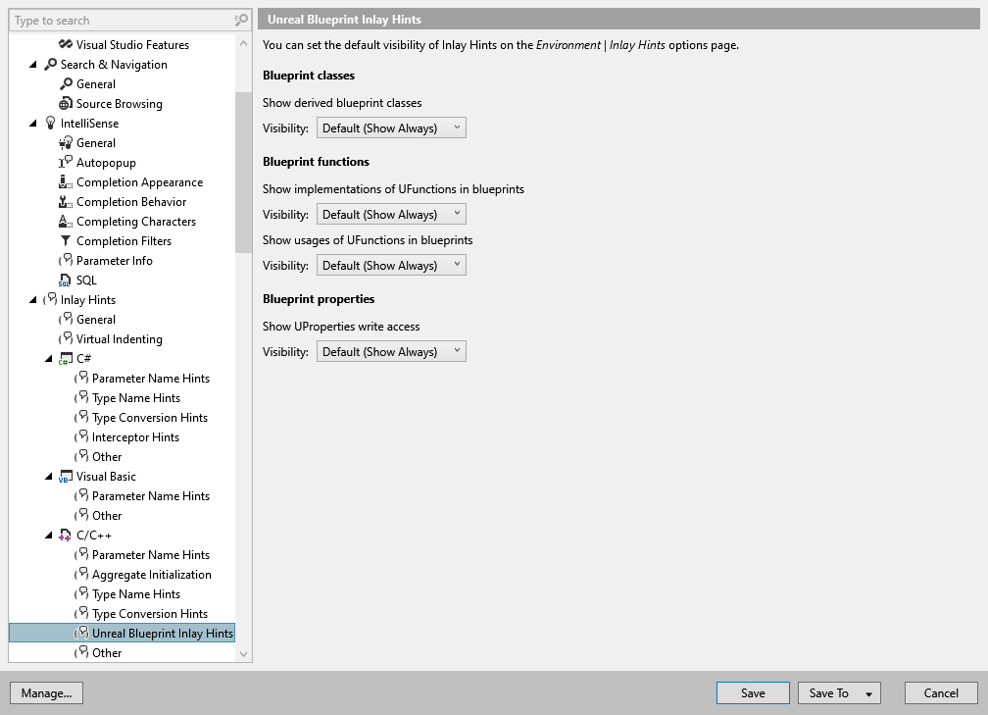The image size is (988, 715).
Task: Select C# Type Name Hints
Action: coord(136,398)
